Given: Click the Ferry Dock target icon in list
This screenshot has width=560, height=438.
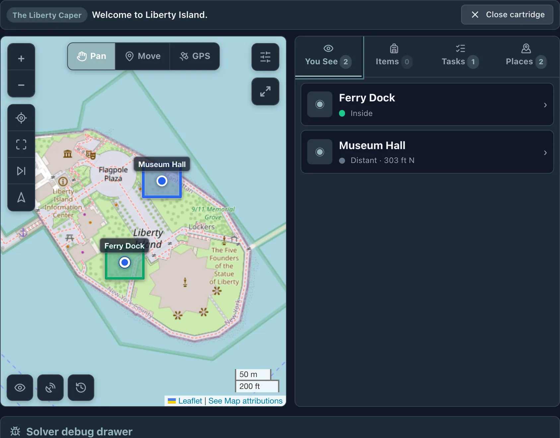Looking at the screenshot, I should pos(320,104).
